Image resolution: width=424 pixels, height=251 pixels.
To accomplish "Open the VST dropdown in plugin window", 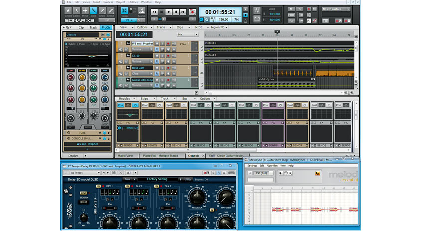I will (131, 173).
